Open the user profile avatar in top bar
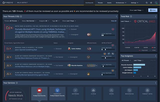 click(156, 3)
